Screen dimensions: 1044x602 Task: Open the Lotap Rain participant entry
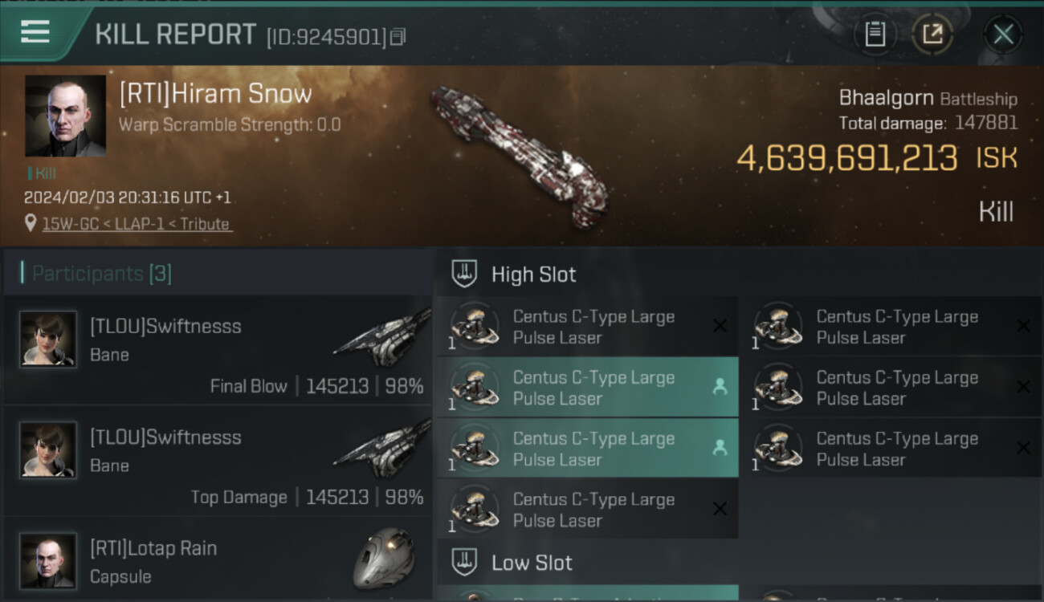click(x=217, y=562)
